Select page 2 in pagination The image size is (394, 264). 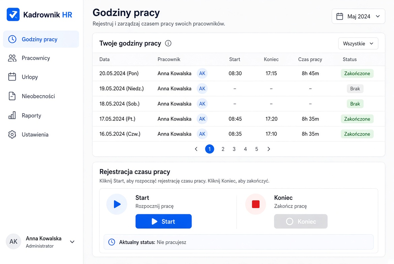223,149
